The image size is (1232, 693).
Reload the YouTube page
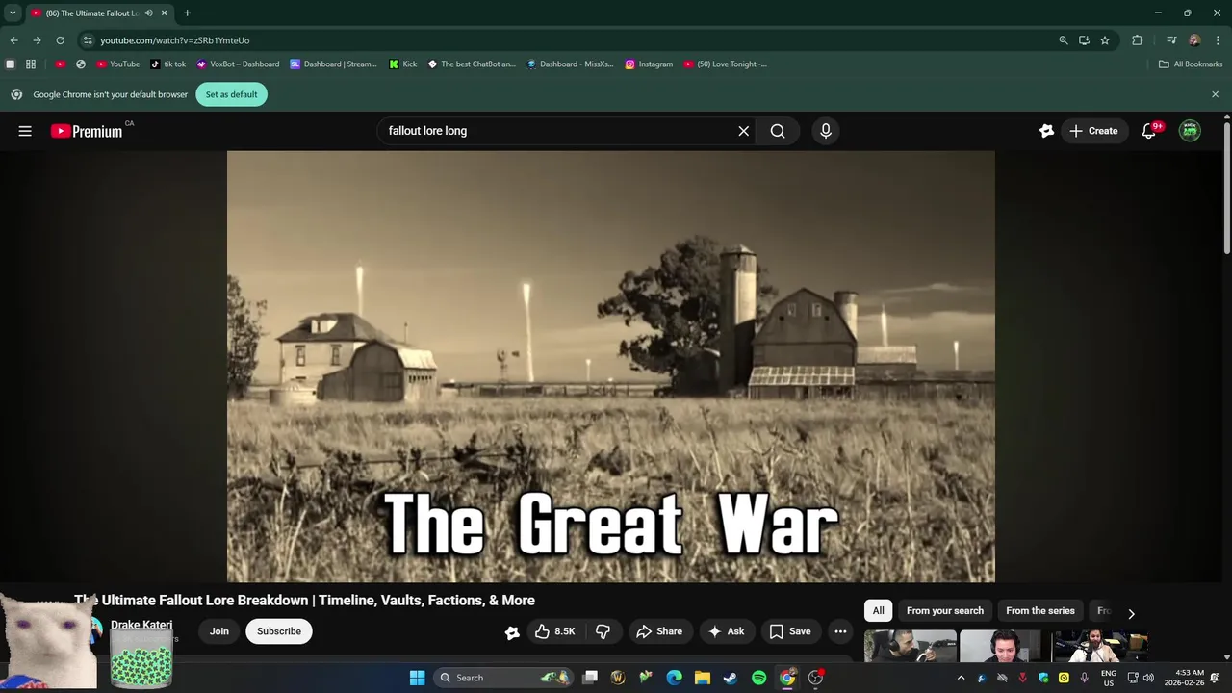tap(60, 40)
